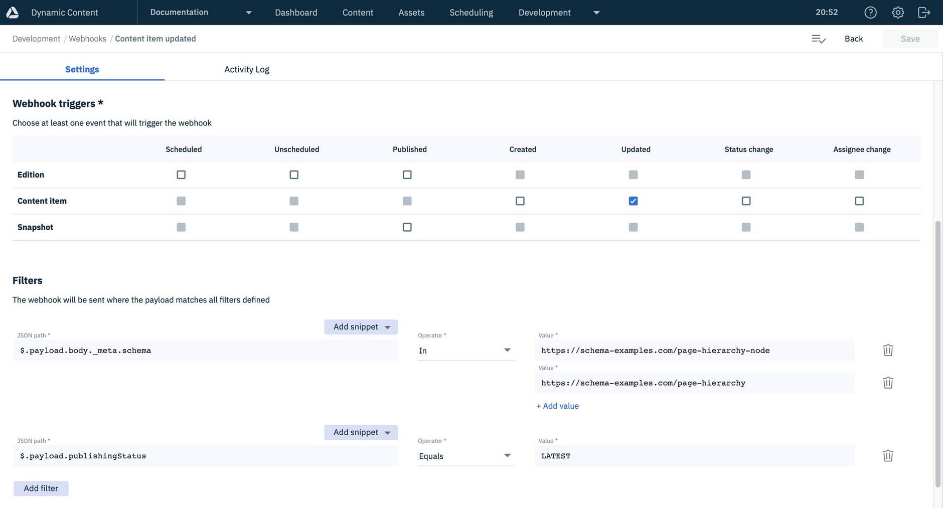Edit the LATEST value field

click(695, 456)
